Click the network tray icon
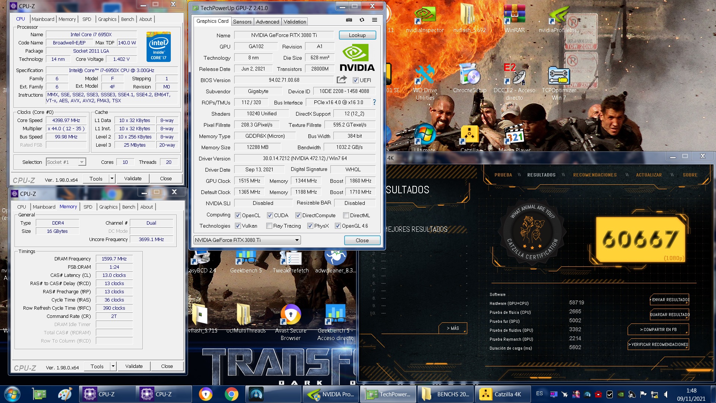Screen dimensions: 716x403 pos(654,394)
